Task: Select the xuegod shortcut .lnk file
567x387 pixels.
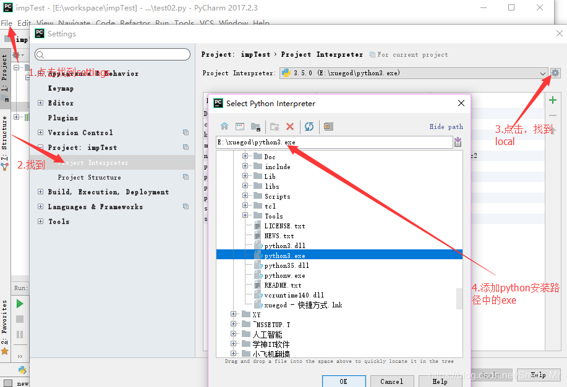Action: 303,305
